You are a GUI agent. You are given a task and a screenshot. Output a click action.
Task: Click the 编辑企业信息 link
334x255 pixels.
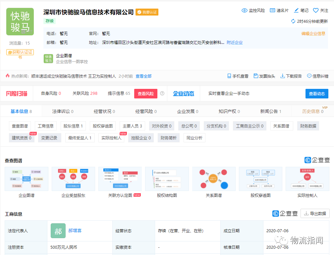click(313, 34)
